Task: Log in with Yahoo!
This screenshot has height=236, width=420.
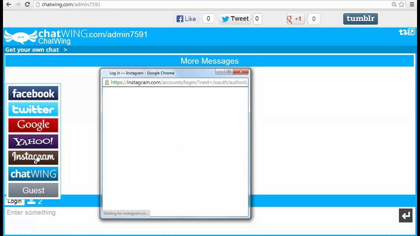Action: pyautogui.click(x=33, y=142)
